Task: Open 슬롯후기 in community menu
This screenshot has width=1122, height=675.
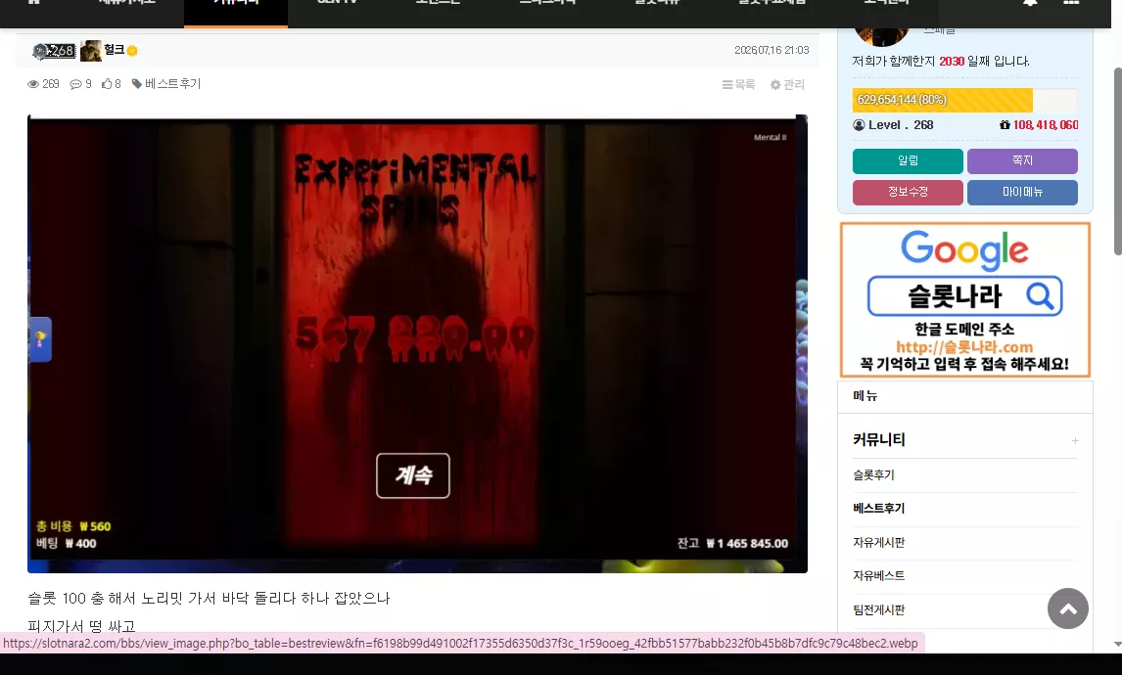Action: [x=873, y=474]
